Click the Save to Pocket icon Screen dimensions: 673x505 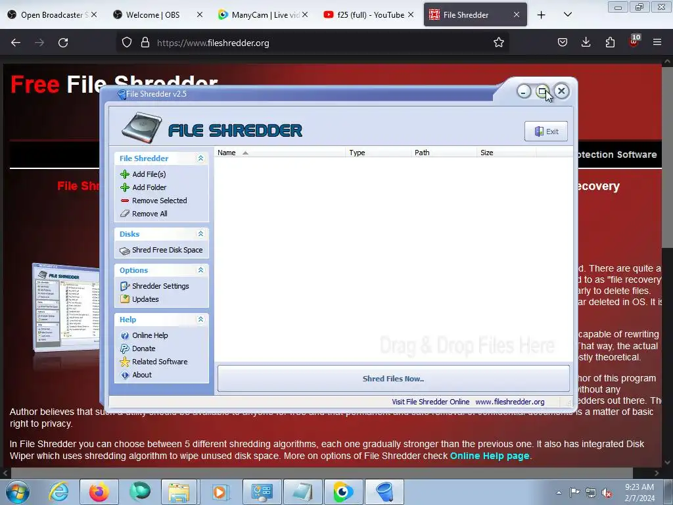[563, 43]
